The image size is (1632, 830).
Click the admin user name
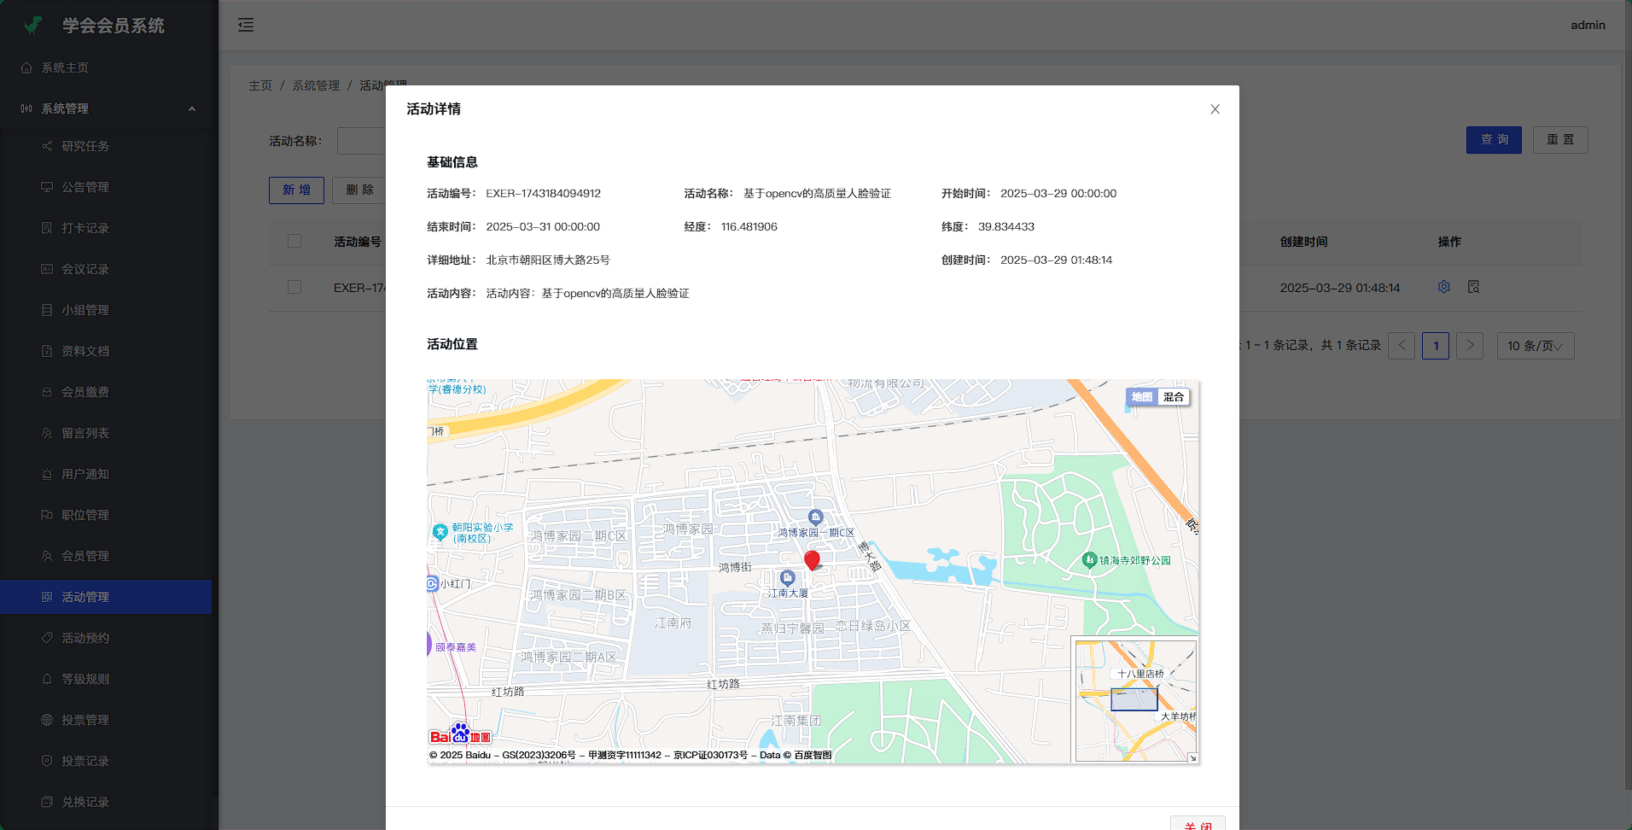pyautogui.click(x=1588, y=25)
